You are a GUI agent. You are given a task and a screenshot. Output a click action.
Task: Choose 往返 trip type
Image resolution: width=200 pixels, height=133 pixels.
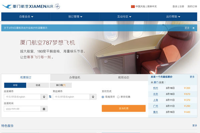(38, 85)
